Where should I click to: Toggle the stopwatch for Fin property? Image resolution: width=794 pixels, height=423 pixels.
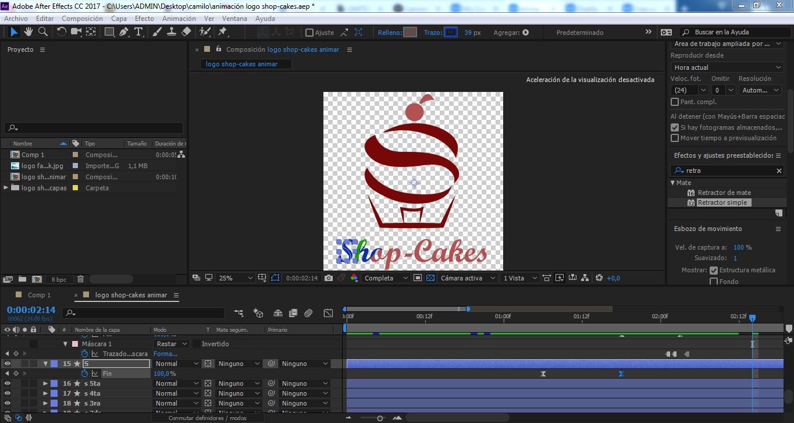84,374
